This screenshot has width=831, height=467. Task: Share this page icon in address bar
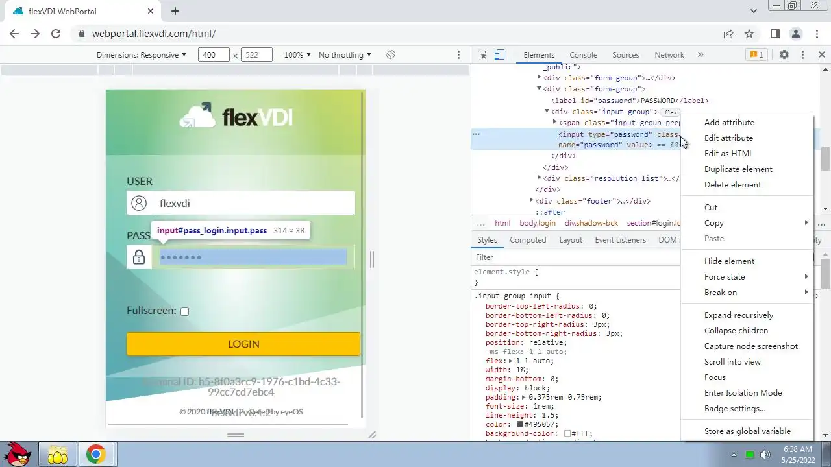pyautogui.click(x=728, y=34)
